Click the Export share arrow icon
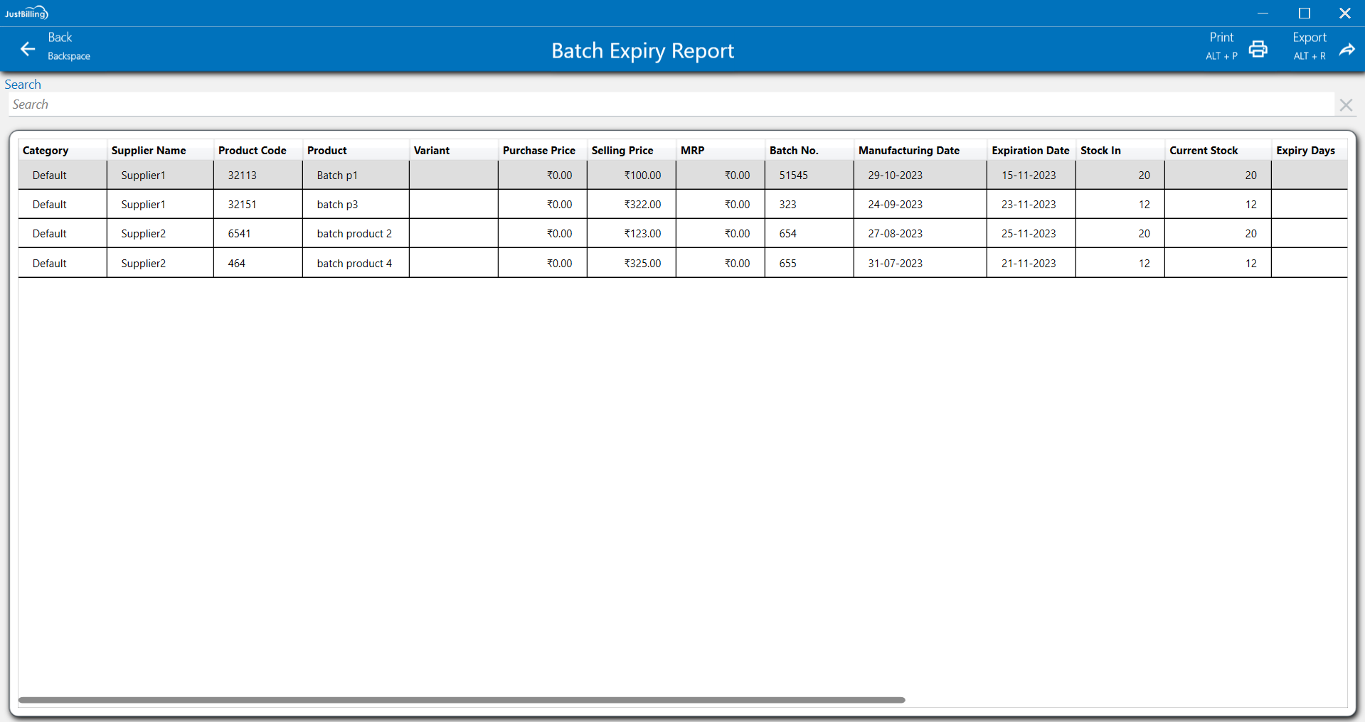This screenshot has width=1365, height=722. 1347,49
